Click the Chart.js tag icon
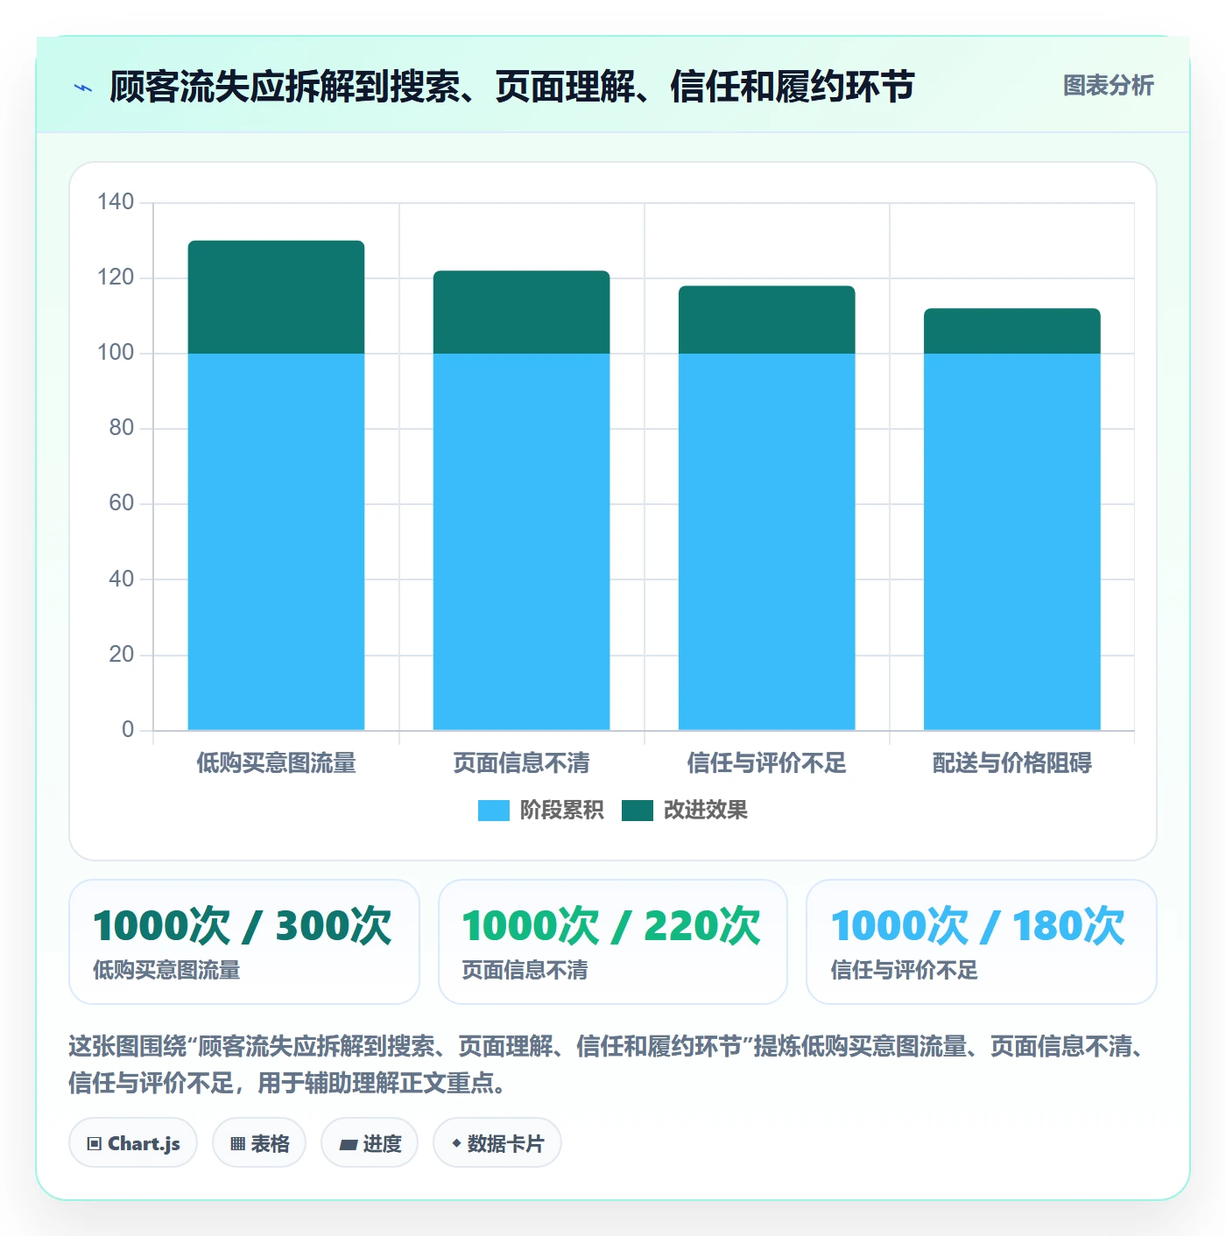Screen dimensions: 1226x1236 tap(95, 1143)
